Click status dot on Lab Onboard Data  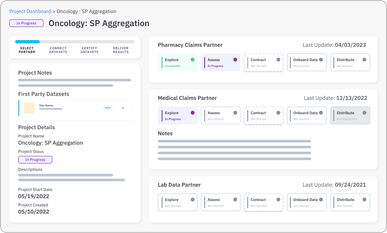[x=321, y=200]
